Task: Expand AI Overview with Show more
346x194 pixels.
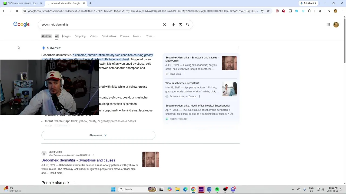Action: 98,135
